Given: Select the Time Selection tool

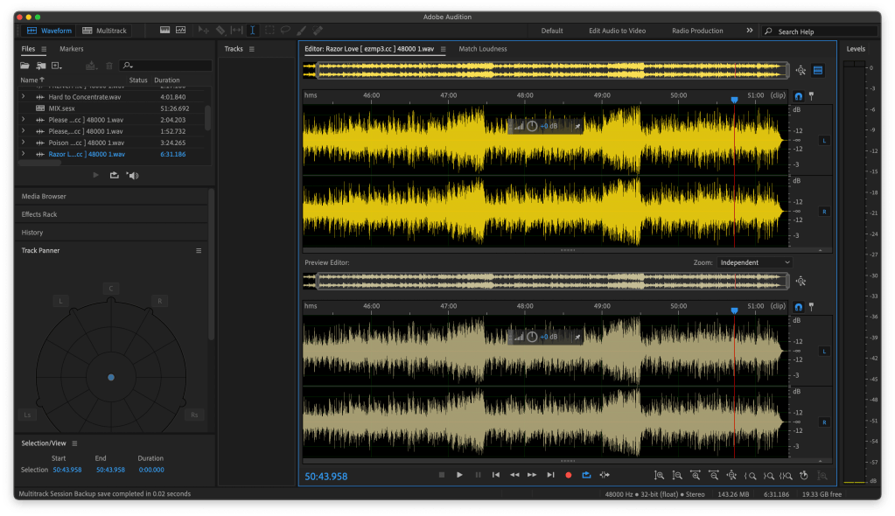Looking at the screenshot, I should pos(253,29).
